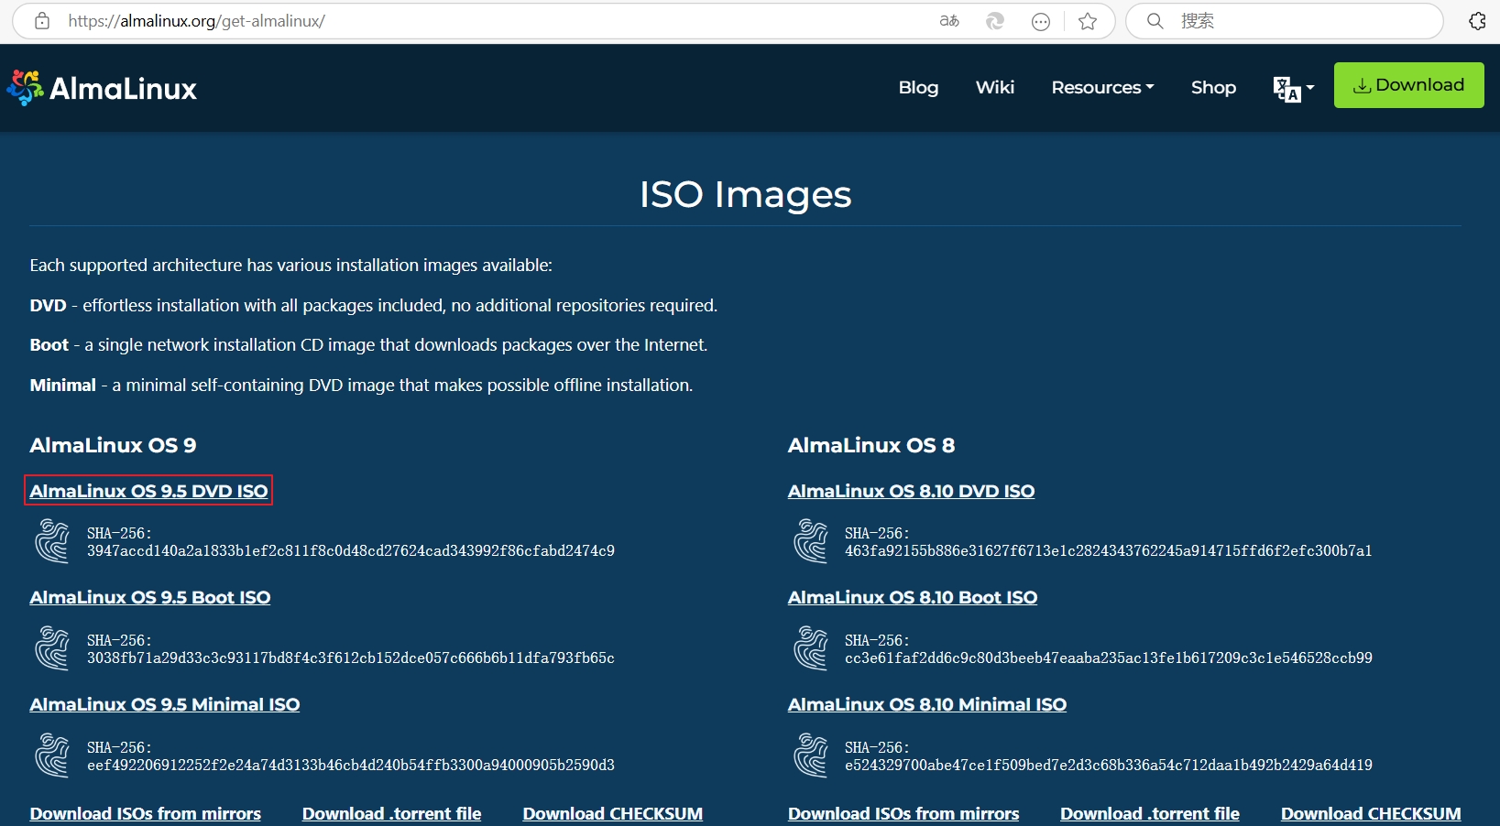Click the refresh-style icon in address bar
This screenshot has height=826, width=1500.
[x=995, y=21]
